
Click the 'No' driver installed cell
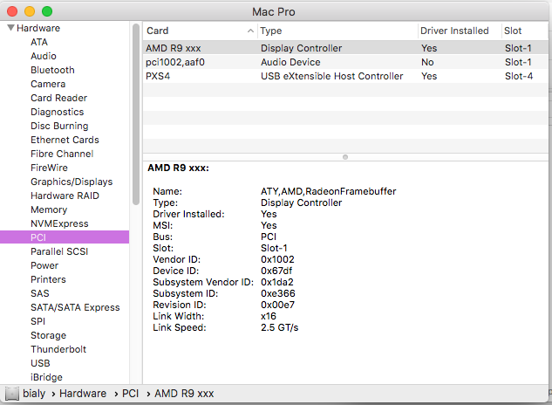click(427, 62)
